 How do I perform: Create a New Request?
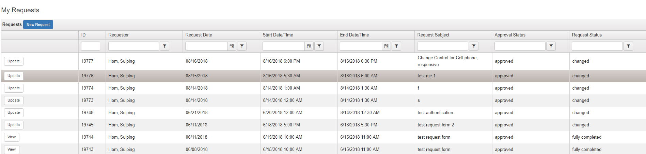pos(38,25)
